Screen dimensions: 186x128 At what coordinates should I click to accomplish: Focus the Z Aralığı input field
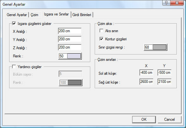coord(70,47)
